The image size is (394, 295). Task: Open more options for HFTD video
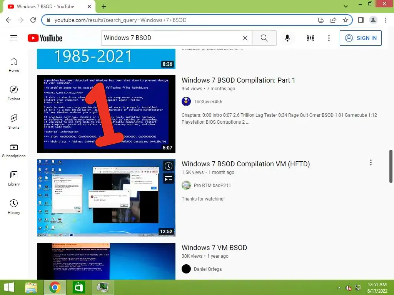(371, 162)
